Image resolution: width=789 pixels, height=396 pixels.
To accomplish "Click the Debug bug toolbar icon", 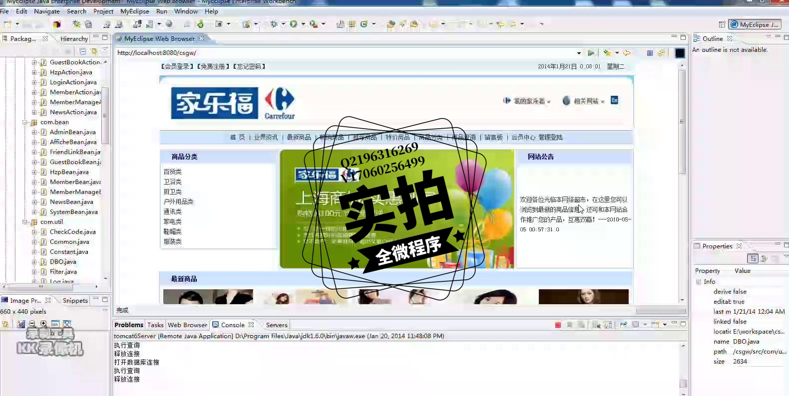I will [274, 24].
